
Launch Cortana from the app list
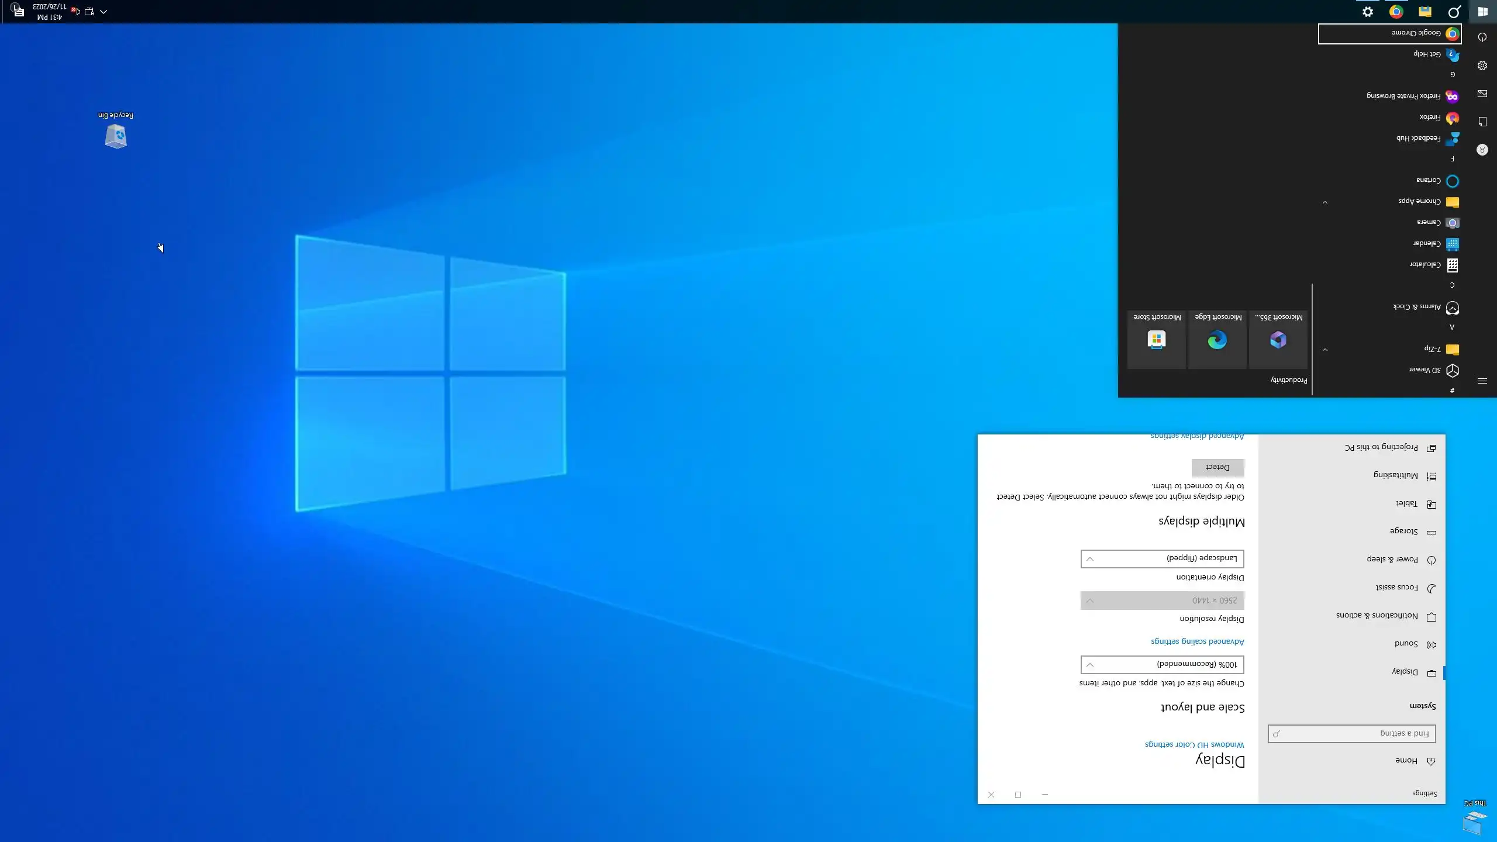click(1429, 181)
